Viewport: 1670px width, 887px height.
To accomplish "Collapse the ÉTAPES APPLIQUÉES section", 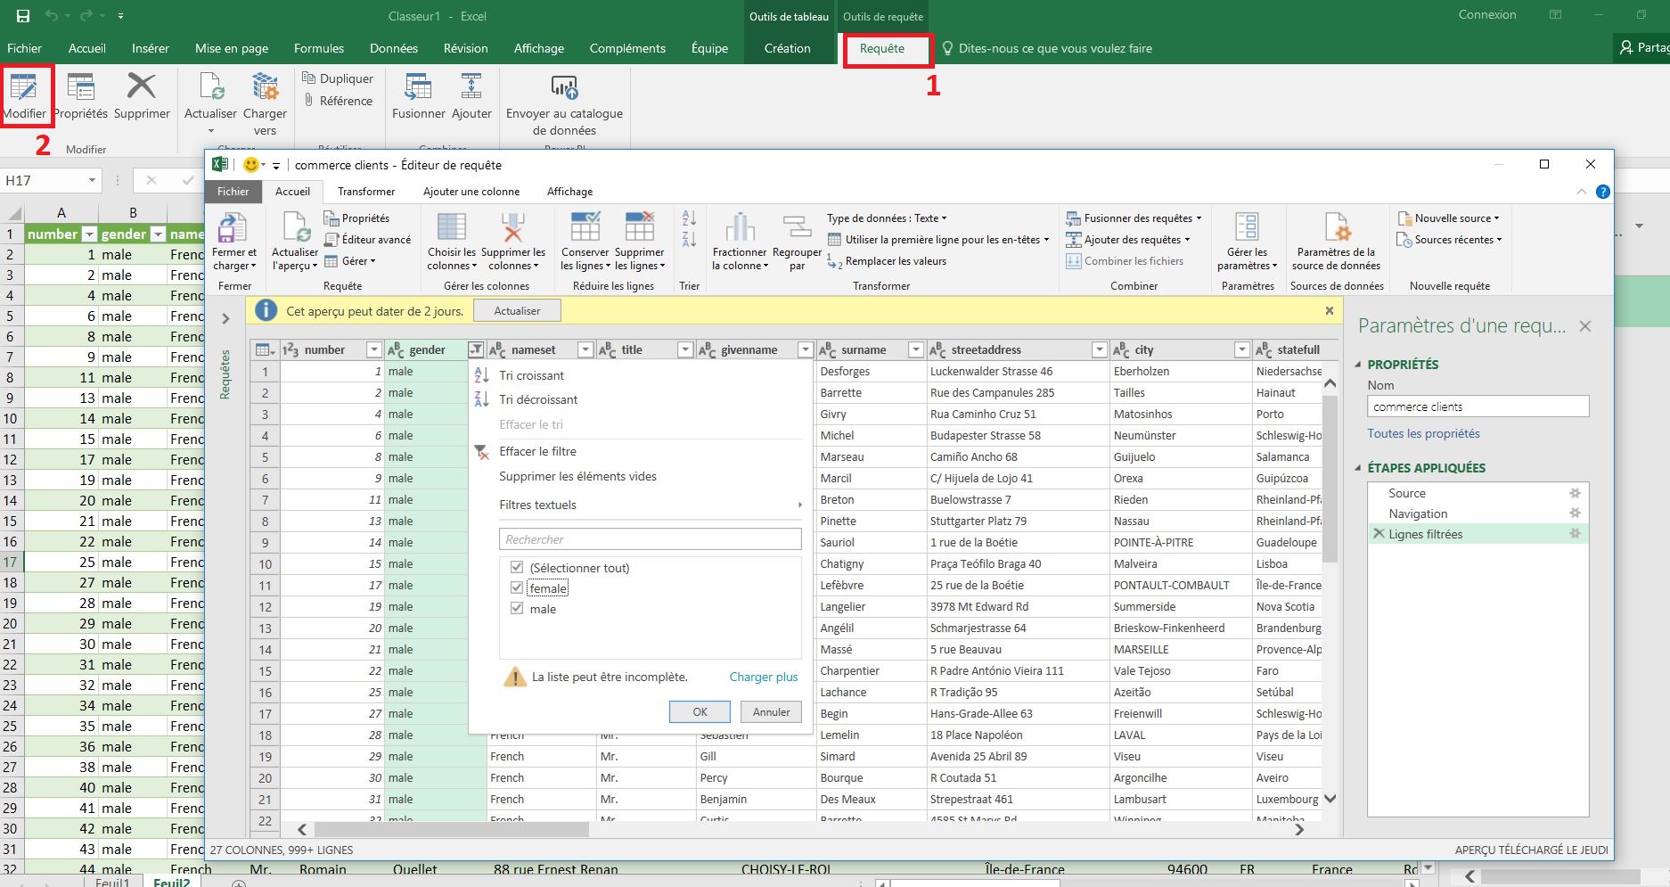I will click(1358, 468).
